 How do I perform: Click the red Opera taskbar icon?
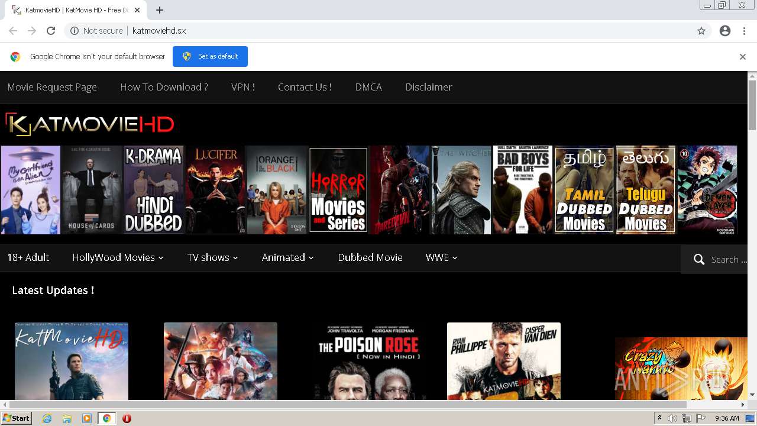click(127, 418)
